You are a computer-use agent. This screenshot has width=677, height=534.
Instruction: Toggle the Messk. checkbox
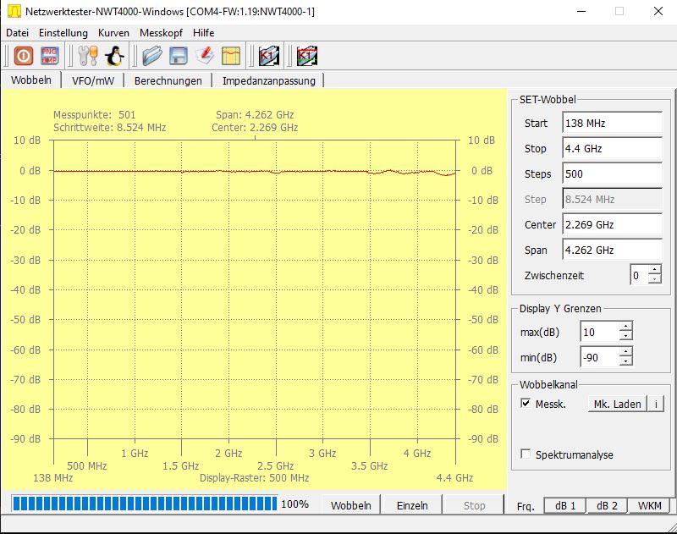tap(526, 404)
